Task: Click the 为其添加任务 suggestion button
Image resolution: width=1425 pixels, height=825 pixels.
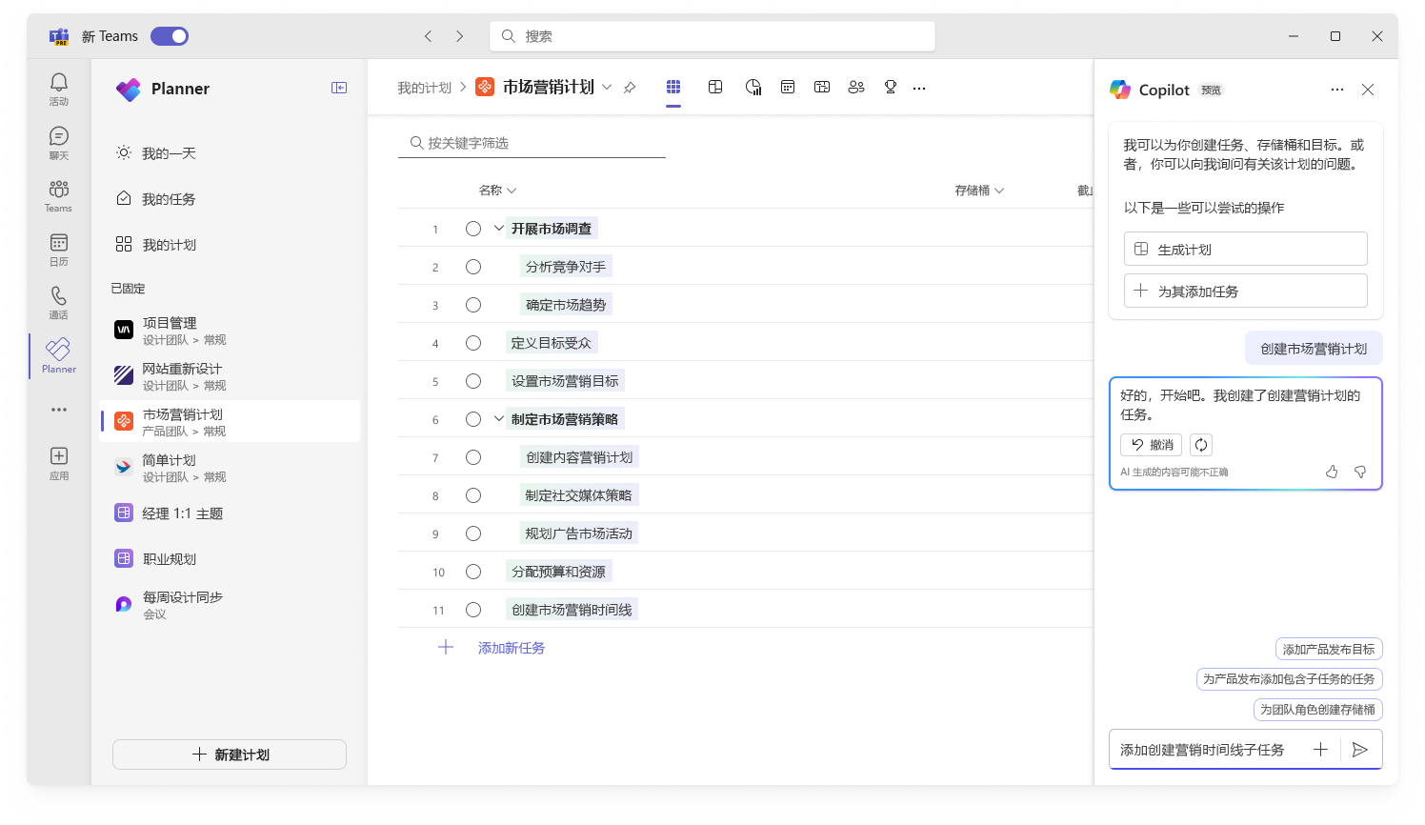Action: (1246, 291)
